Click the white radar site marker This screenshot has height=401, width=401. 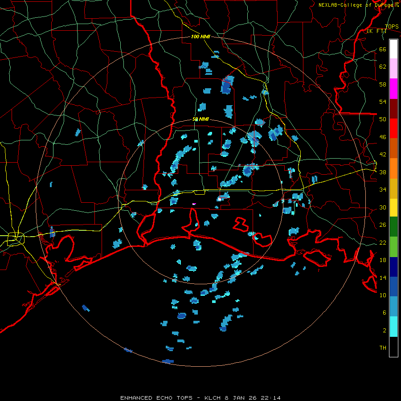(219, 199)
